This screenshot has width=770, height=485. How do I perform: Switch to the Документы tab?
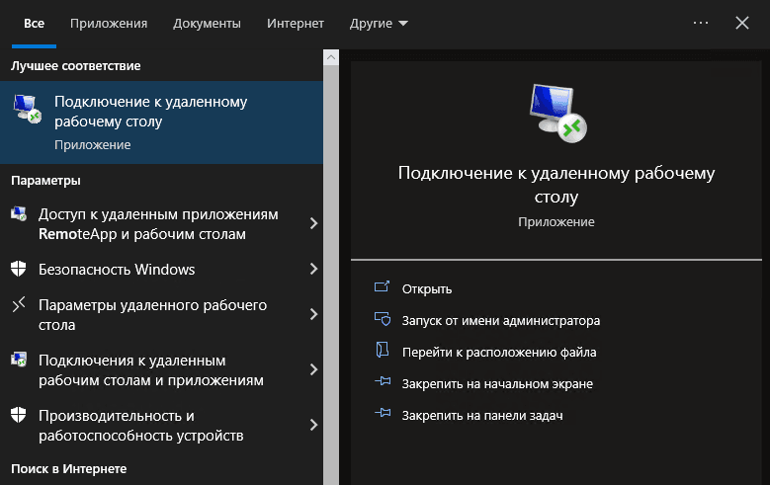207,23
